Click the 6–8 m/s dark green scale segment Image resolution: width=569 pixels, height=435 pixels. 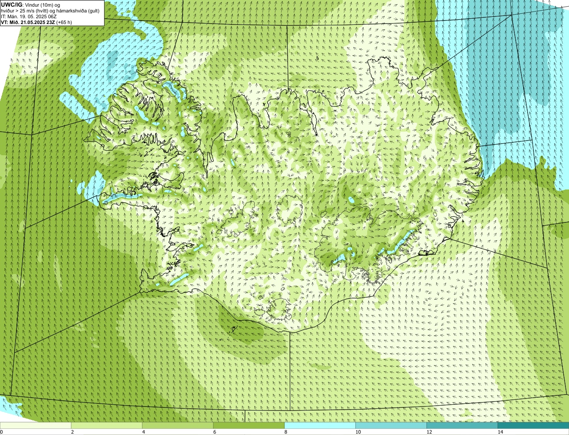(x=249, y=425)
